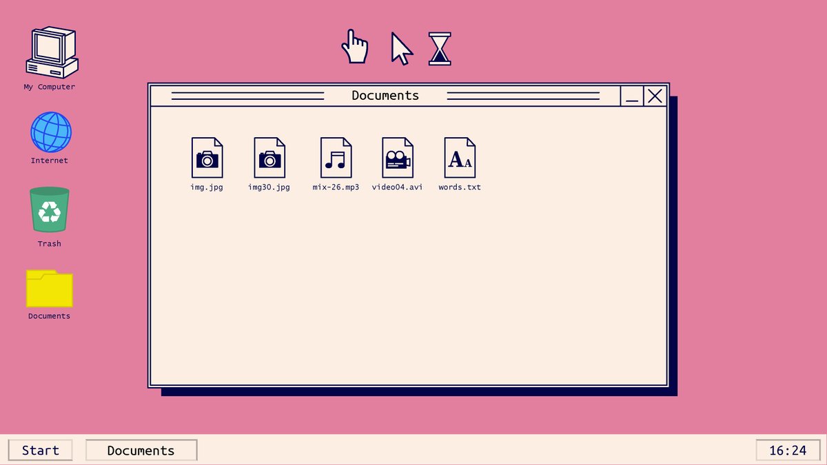Click the Documents label under the folder icon
The image size is (827, 465).
pyautogui.click(x=48, y=316)
